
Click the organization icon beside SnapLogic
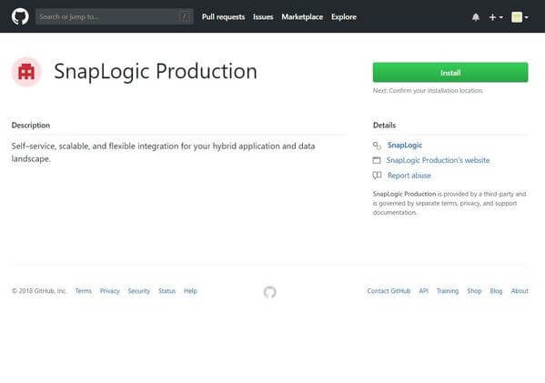[377, 146]
